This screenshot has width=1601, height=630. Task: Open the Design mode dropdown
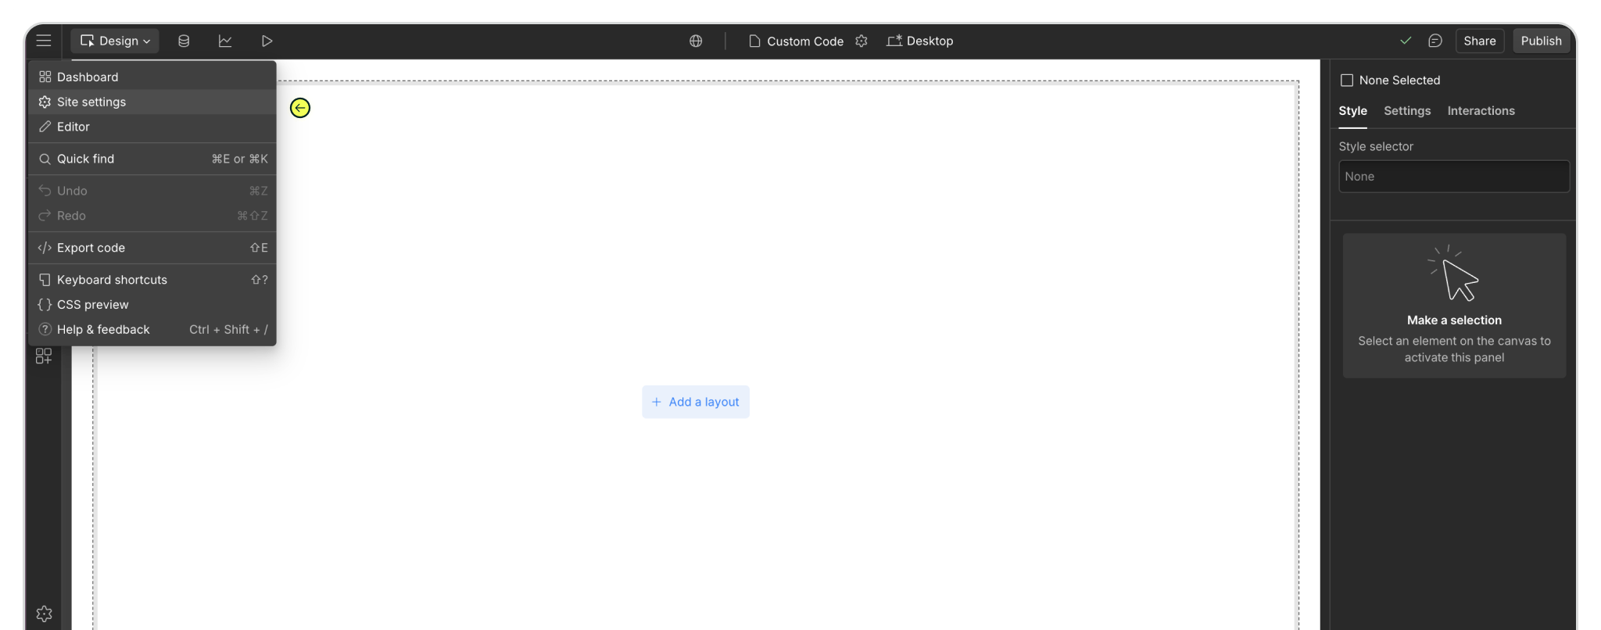[x=115, y=41]
